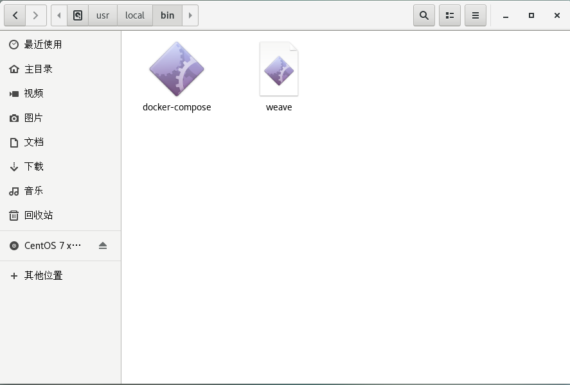
Task: Click the clock icon beside 最近使用
Action: click(13, 45)
